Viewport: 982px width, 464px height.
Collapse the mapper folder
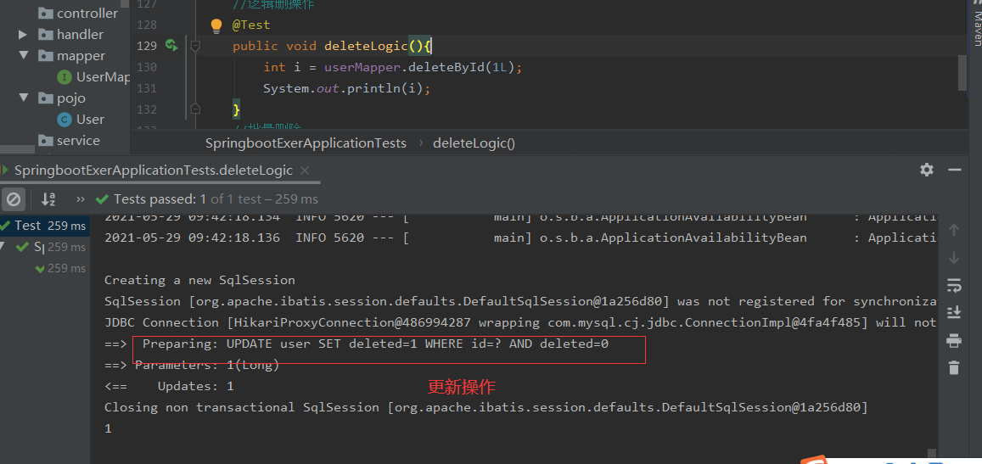click(x=24, y=55)
